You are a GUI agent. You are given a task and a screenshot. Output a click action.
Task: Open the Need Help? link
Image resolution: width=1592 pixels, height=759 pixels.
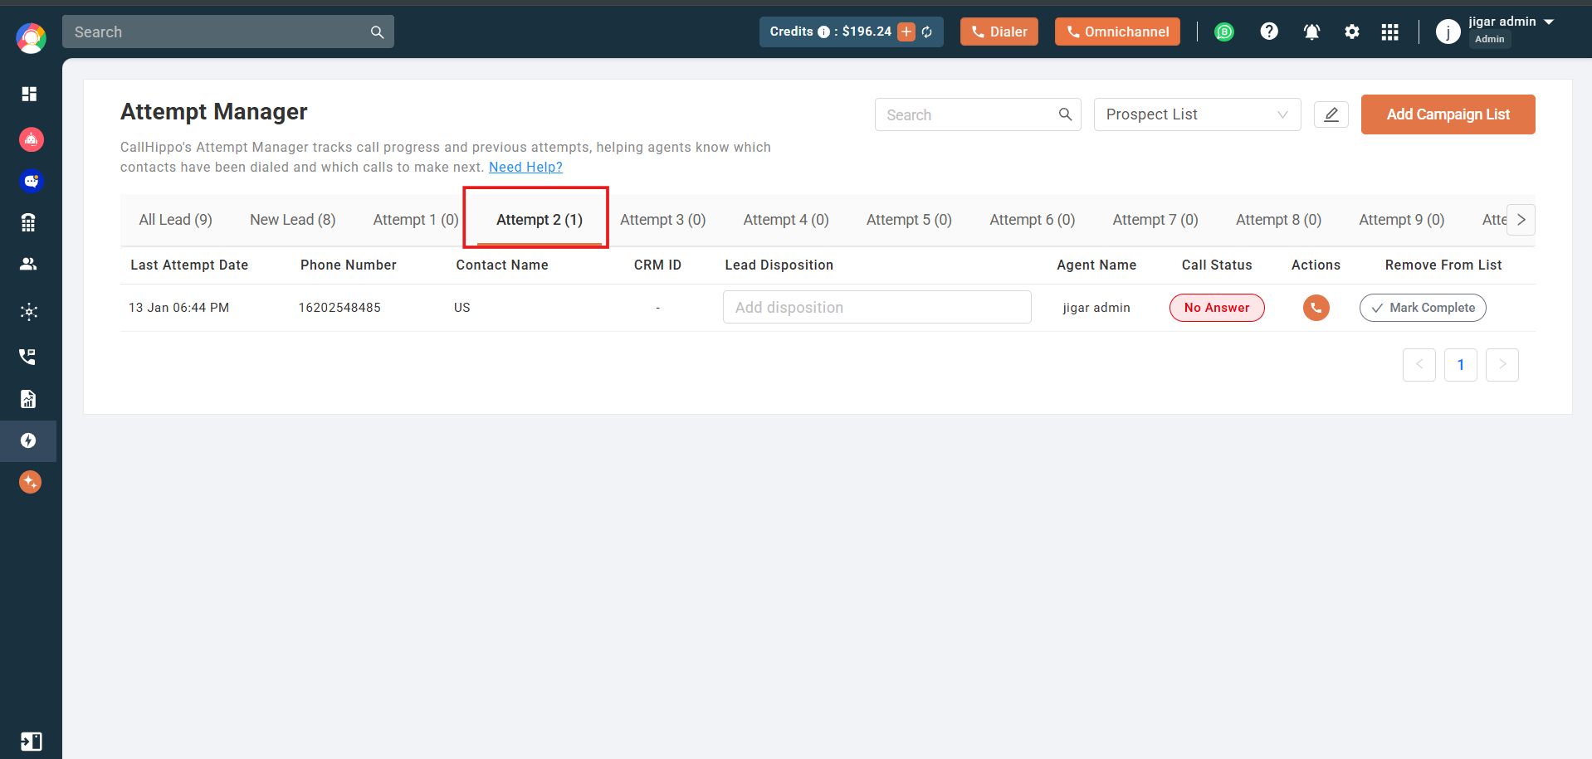[525, 167]
